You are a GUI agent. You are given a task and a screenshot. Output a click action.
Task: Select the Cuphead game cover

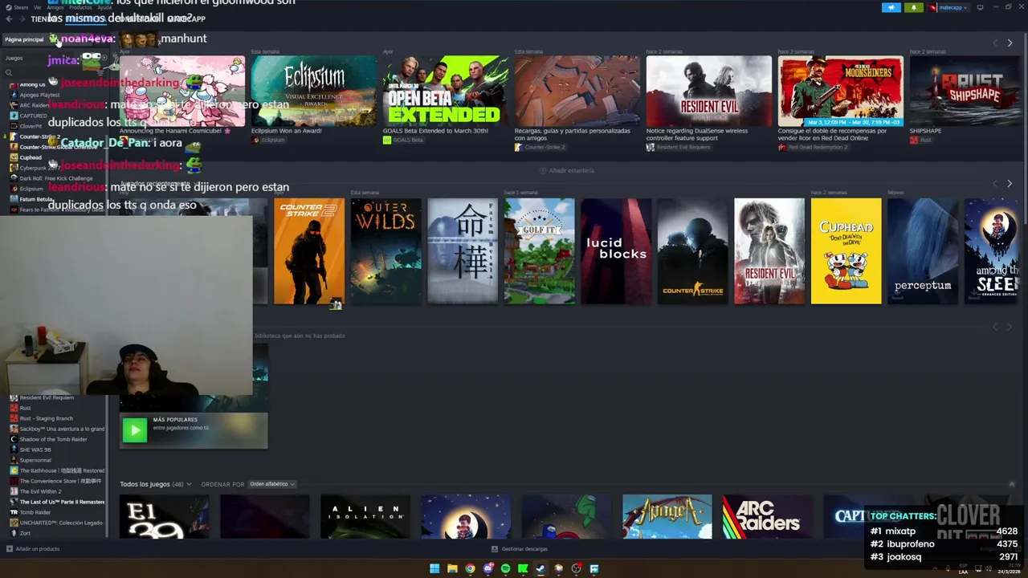(846, 251)
